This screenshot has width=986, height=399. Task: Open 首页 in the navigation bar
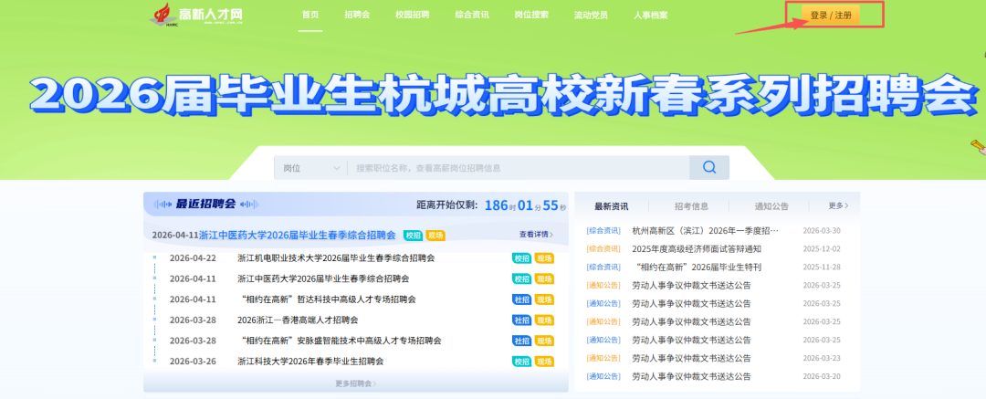click(310, 16)
